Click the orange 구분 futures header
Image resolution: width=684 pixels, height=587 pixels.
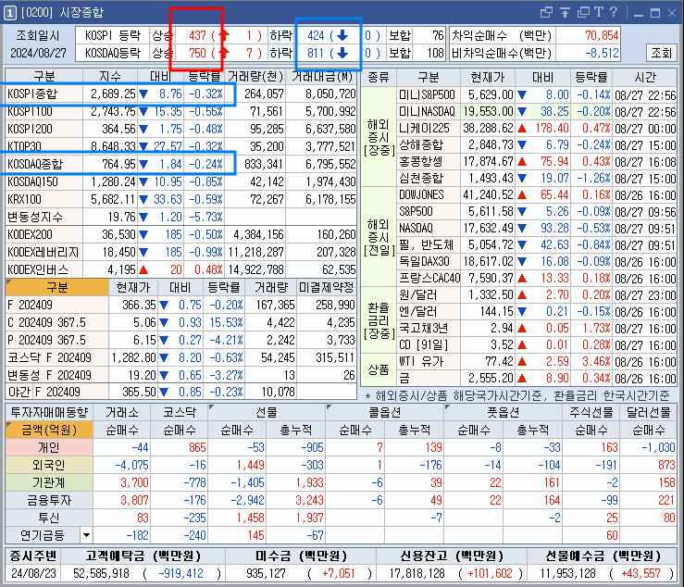point(57,288)
